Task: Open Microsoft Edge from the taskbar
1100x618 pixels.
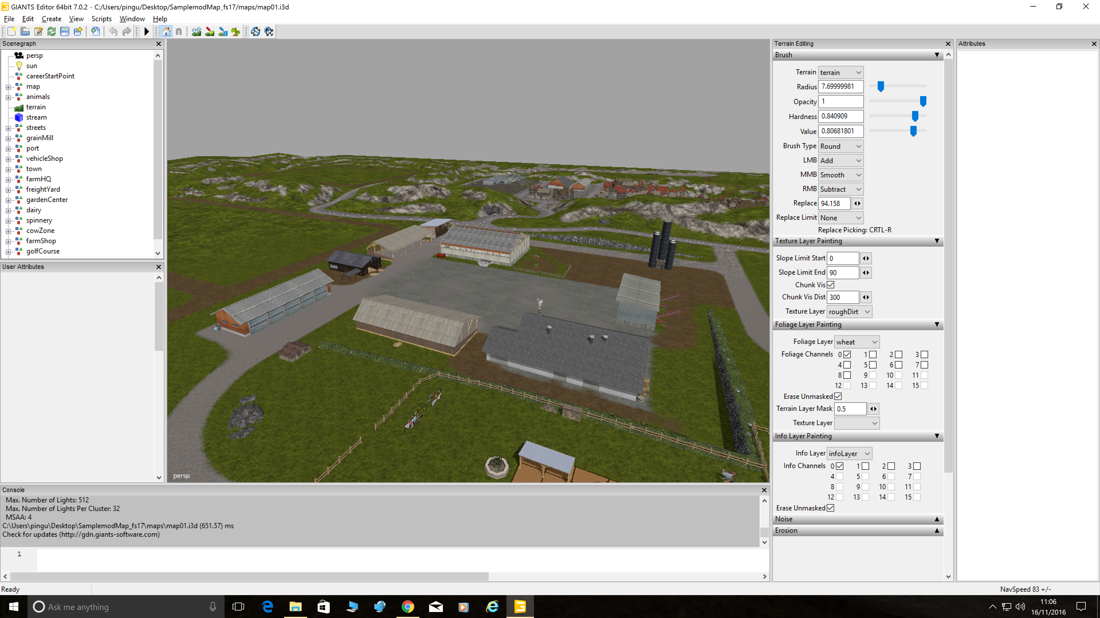Action: (x=268, y=607)
